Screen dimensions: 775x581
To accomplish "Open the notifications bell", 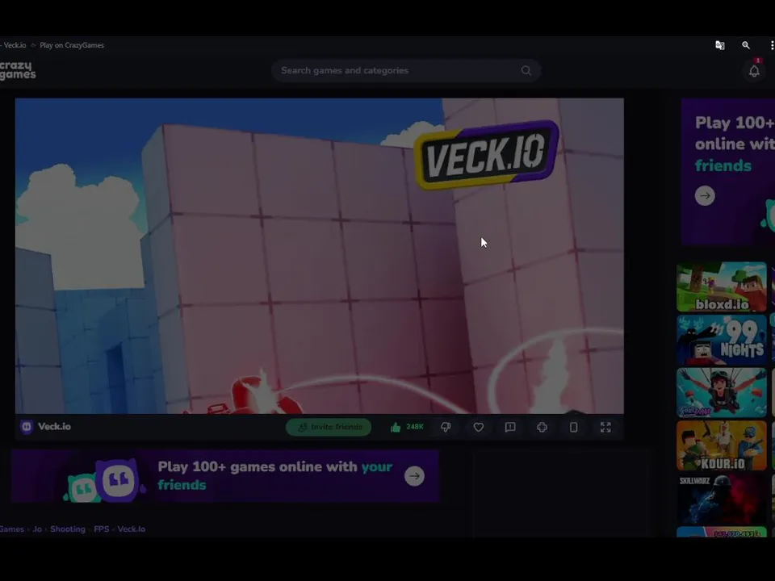I will pos(754,71).
